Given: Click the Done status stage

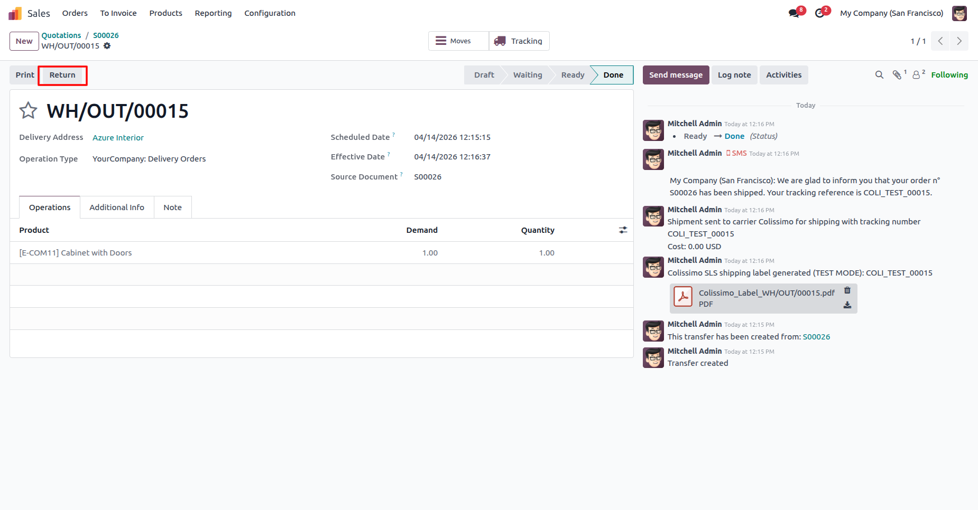Looking at the screenshot, I should point(613,75).
